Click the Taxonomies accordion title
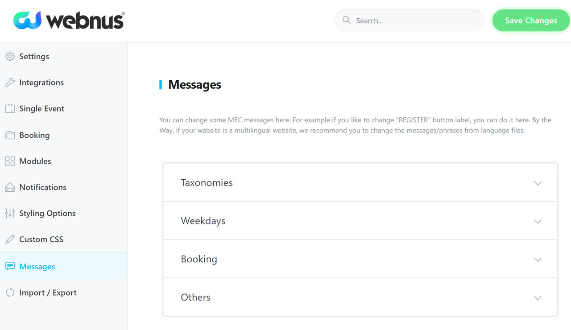Viewport: 571px width, 330px height. point(207,183)
